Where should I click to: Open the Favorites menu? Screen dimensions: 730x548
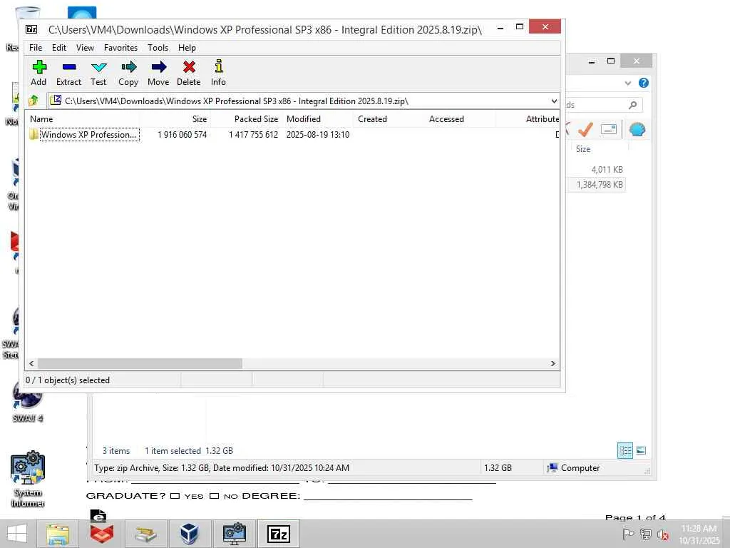(x=120, y=48)
